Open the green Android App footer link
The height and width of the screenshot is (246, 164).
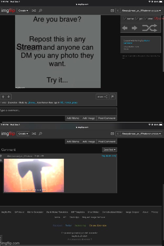80,225
